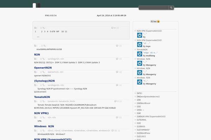Open the inyo commenter name link
The width and height of the screenshot is (211, 140).
[x=148, y=46]
